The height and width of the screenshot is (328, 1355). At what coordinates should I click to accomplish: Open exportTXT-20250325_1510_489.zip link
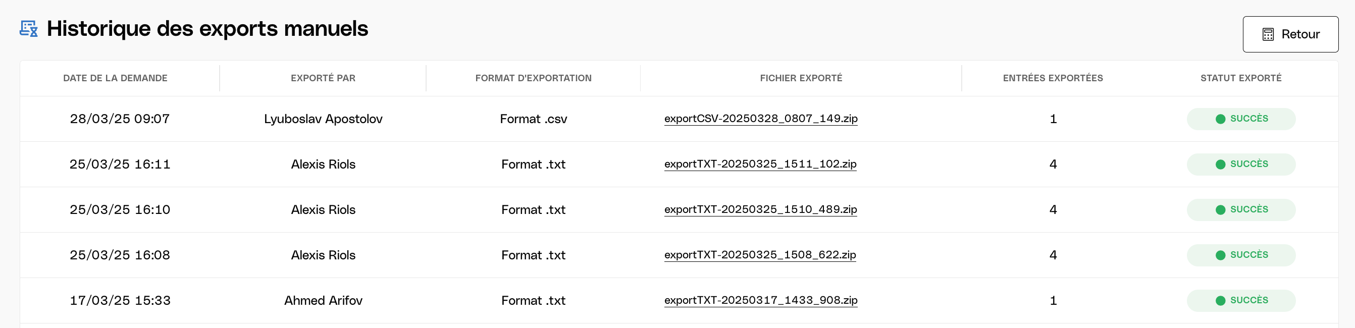760,209
